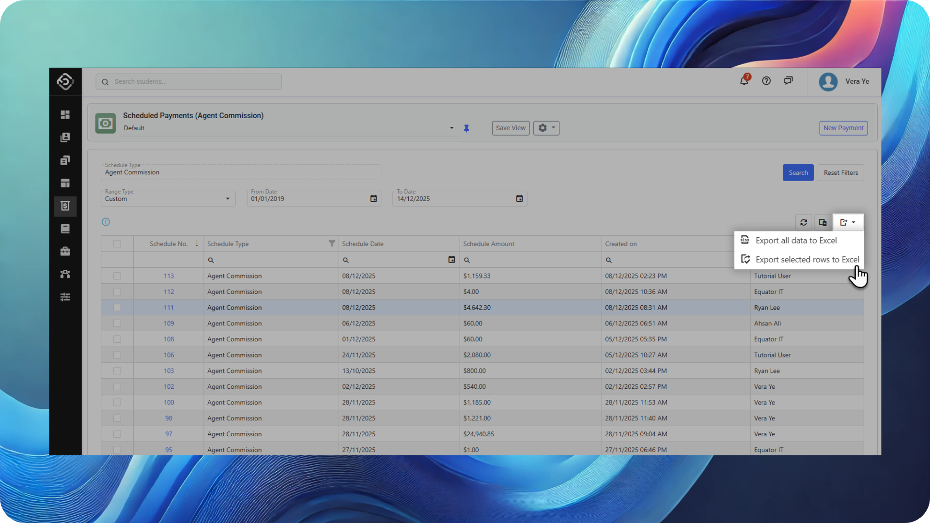930x523 pixels.
Task: Click the help question mark icon
Action: coord(766,81)
